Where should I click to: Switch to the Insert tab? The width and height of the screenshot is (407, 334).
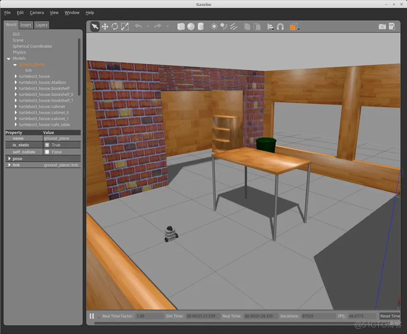click(26, 25)
